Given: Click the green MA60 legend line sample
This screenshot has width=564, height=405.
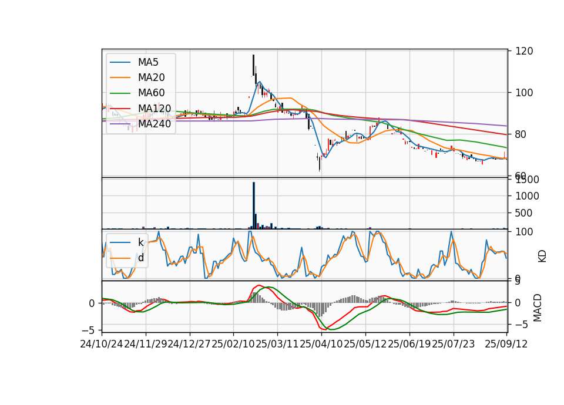Looking at the screenshot, I should pyautogui.click(x=120, y=93).
